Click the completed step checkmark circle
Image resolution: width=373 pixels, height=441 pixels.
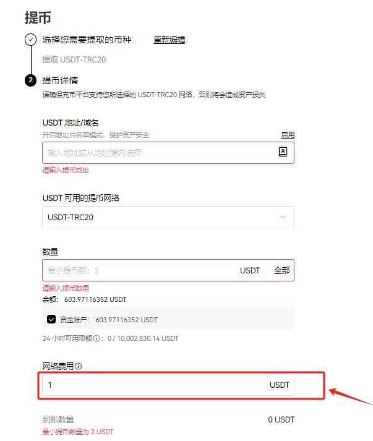coord(30,40)
